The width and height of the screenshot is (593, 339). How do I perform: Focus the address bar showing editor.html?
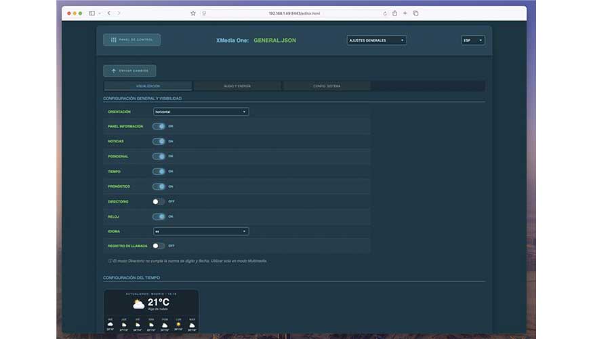294,14
